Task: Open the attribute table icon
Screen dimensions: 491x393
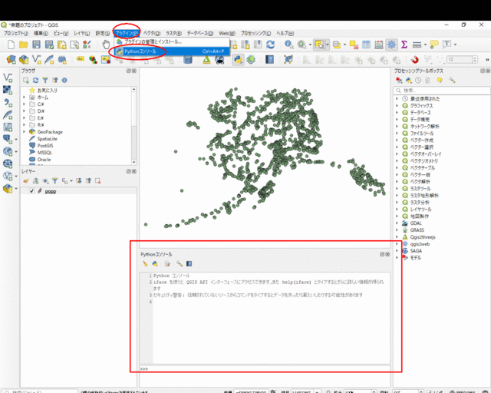Action: (x=367, y=45)
